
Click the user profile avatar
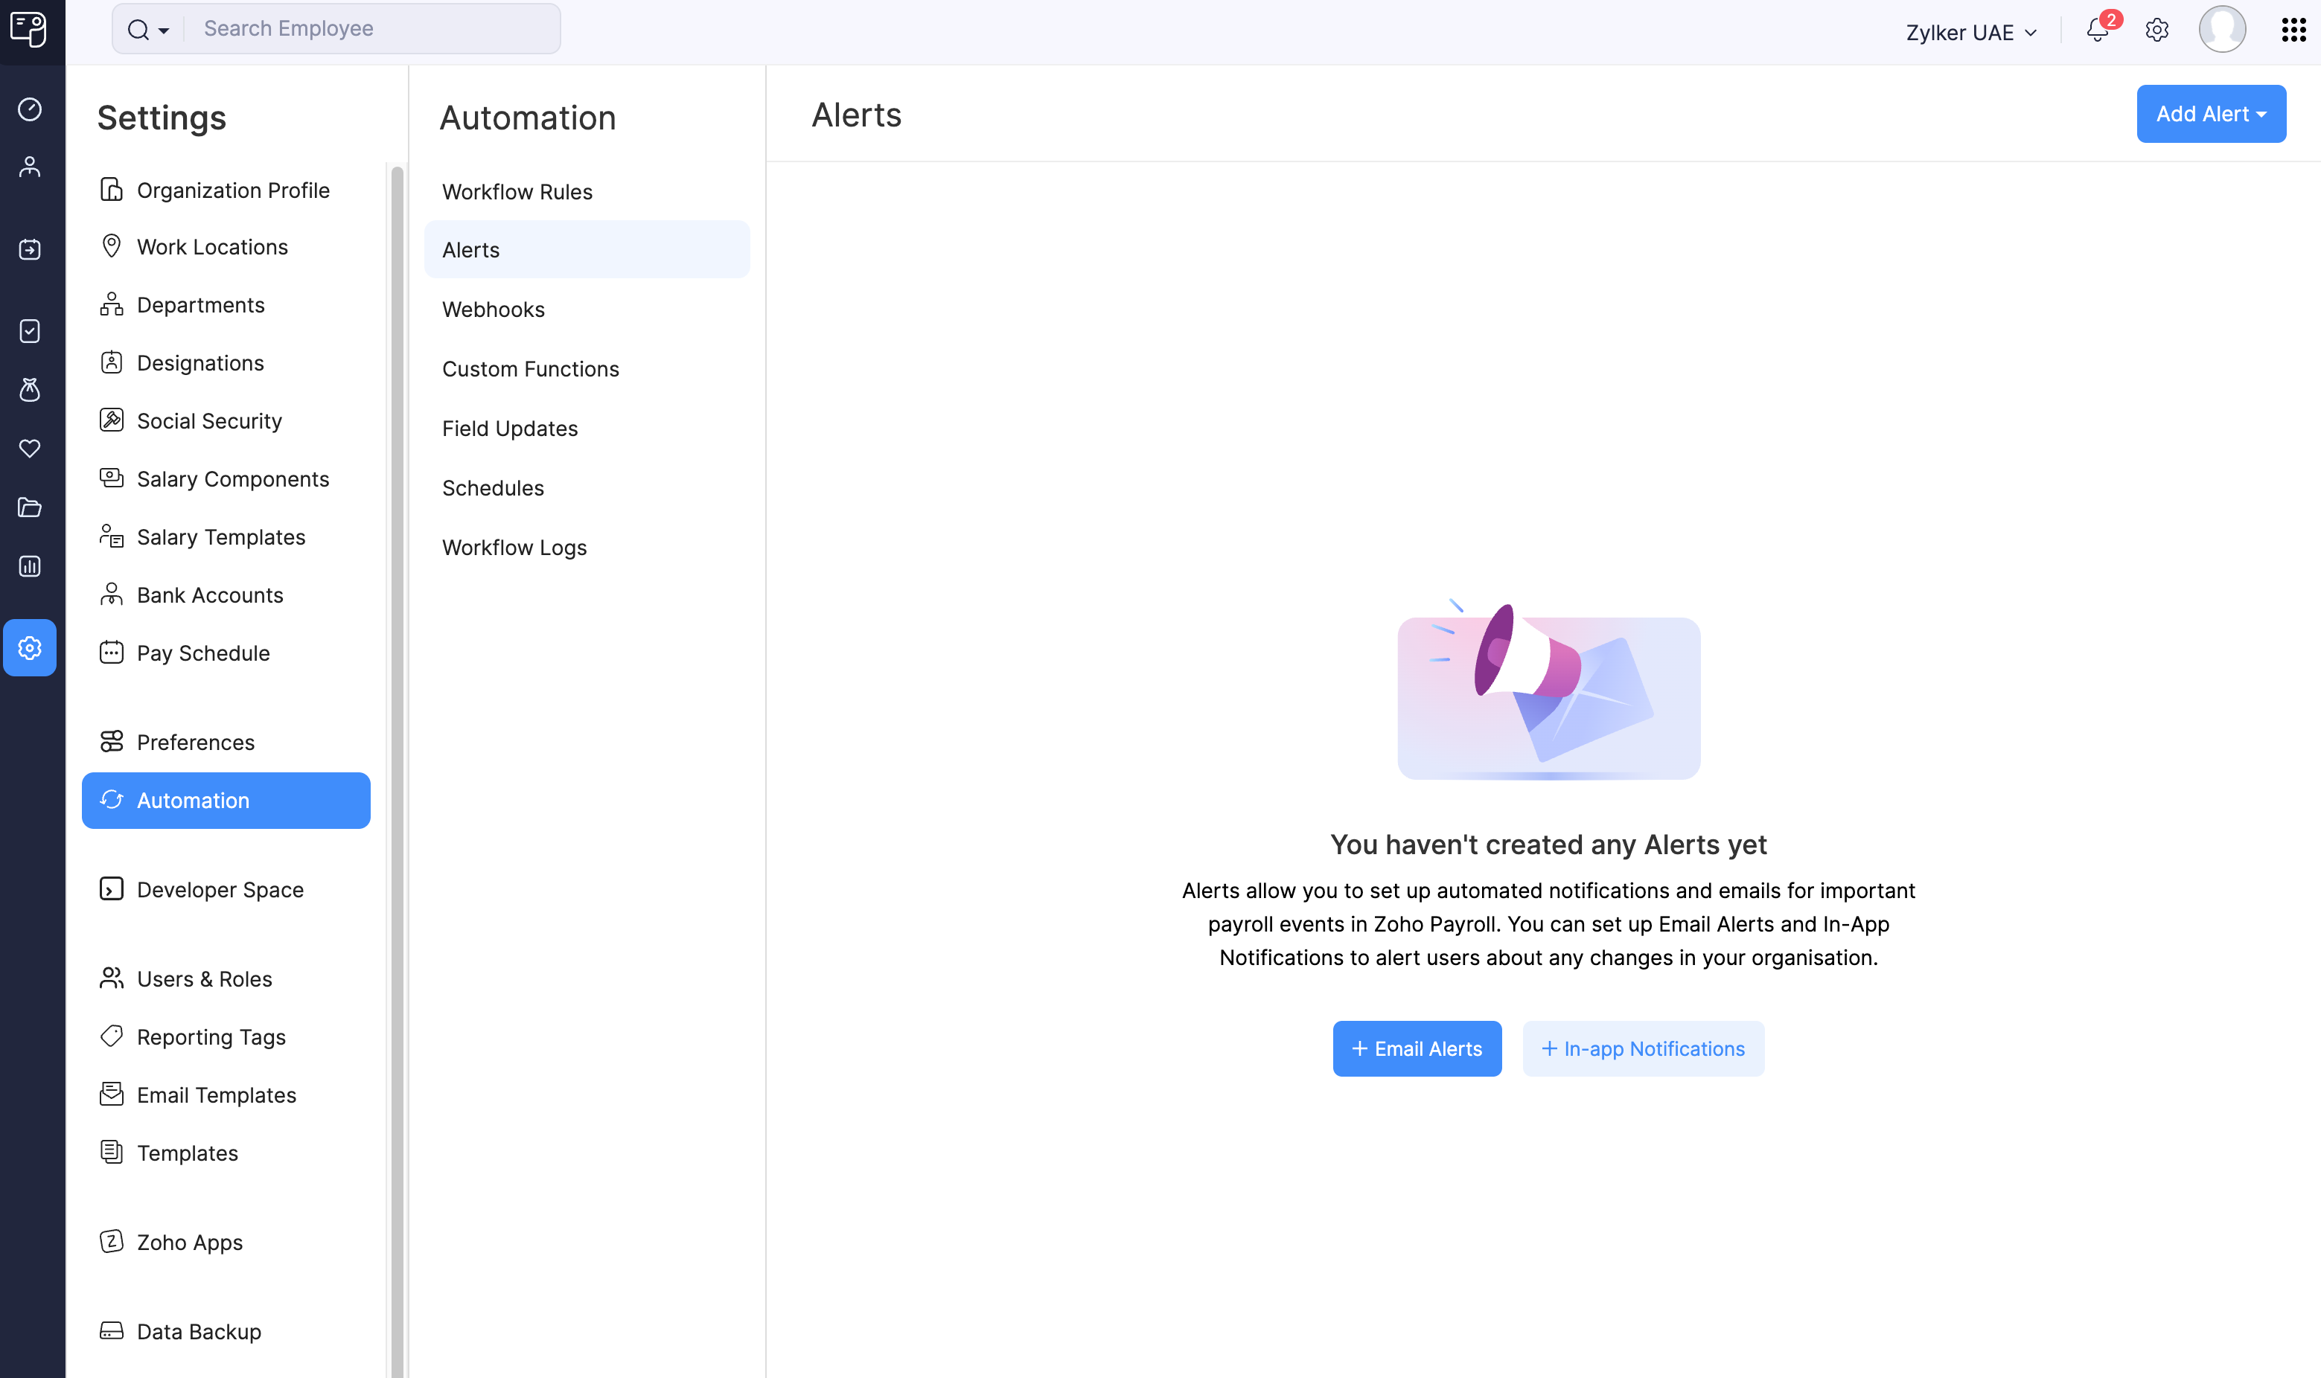coord(2221,30)
